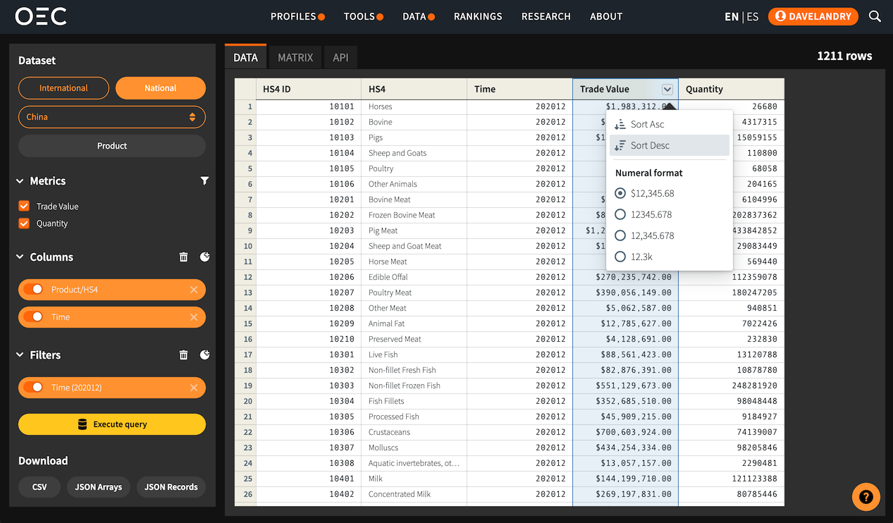Toggle the Product/HS4 column switch
The height and width of the screenshot is (523, 893).
(34, 290)
